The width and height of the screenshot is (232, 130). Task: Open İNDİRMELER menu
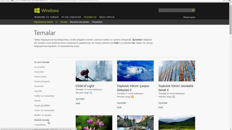point(90,17)
